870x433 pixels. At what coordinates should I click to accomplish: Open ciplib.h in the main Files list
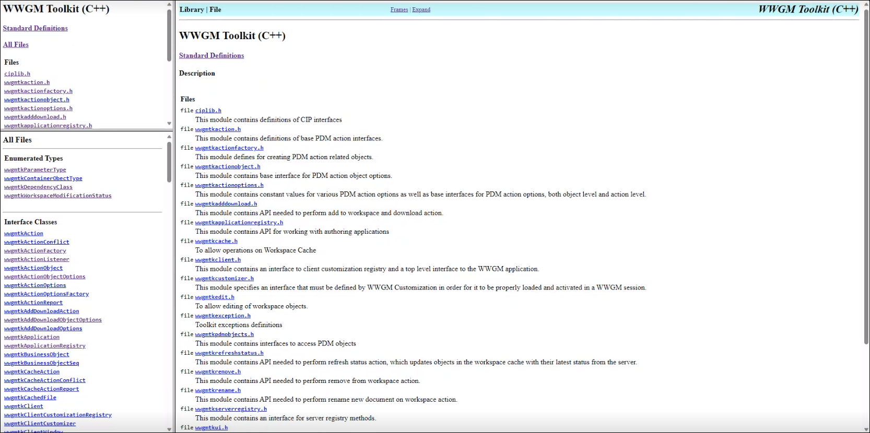tap(208, 111)
